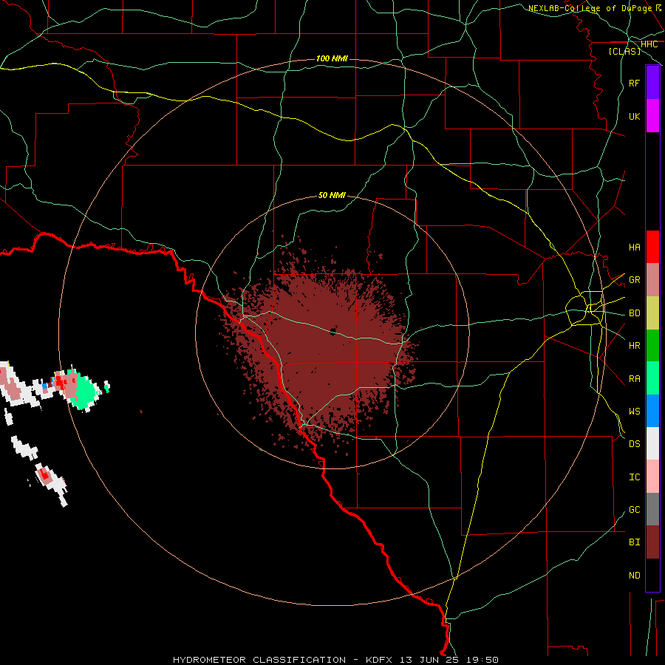Viewport: 665px width, 665px height.
Task: Click the HHC product label
Action: (649, 44)
